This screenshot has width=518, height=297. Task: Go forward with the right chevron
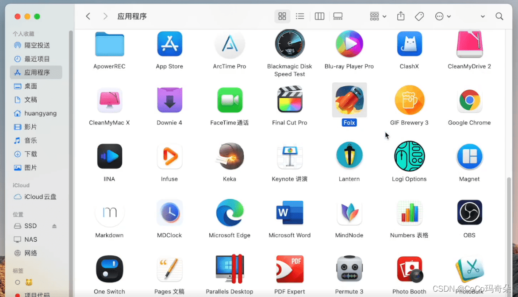pos(105,16)
